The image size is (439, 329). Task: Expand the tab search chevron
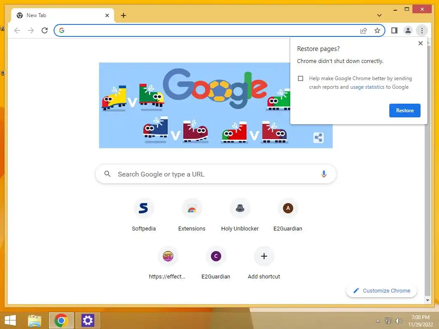click(379, 15)
